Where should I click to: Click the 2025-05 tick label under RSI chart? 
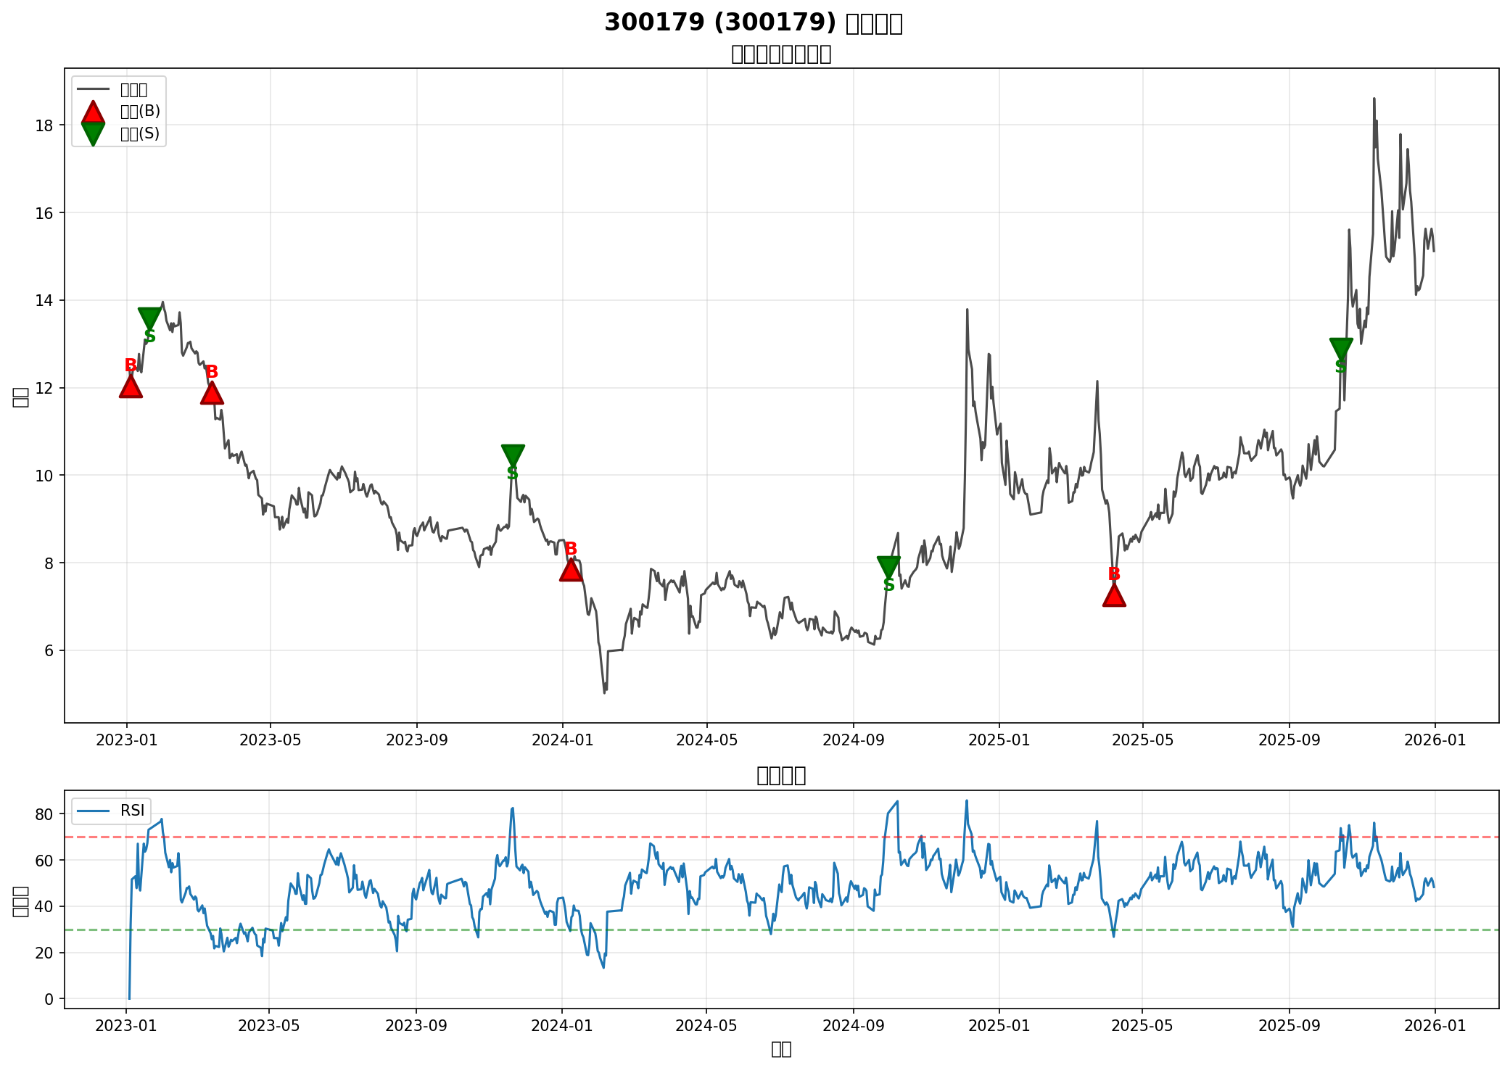click(x=1142, y=1025)
